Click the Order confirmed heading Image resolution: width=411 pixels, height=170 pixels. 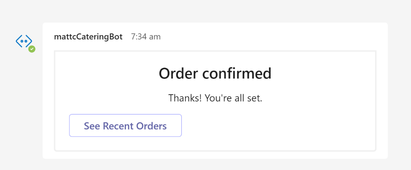click(x=215, y=74)
